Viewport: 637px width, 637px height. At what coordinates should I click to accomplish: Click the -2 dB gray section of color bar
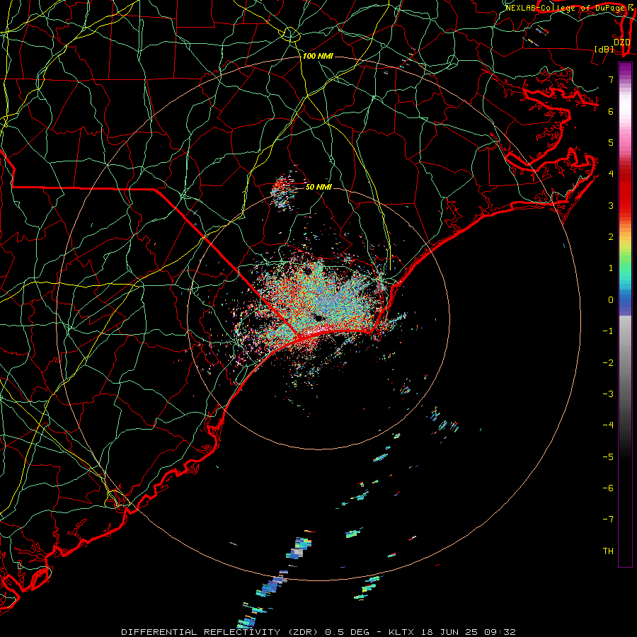(625, 363)
